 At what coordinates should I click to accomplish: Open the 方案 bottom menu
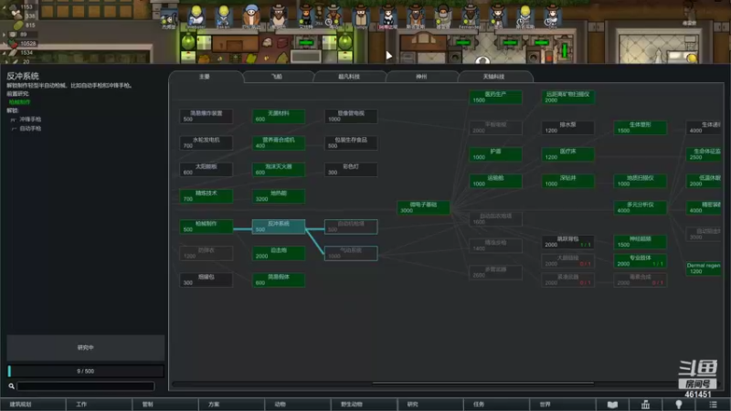(x=231, y=405)
